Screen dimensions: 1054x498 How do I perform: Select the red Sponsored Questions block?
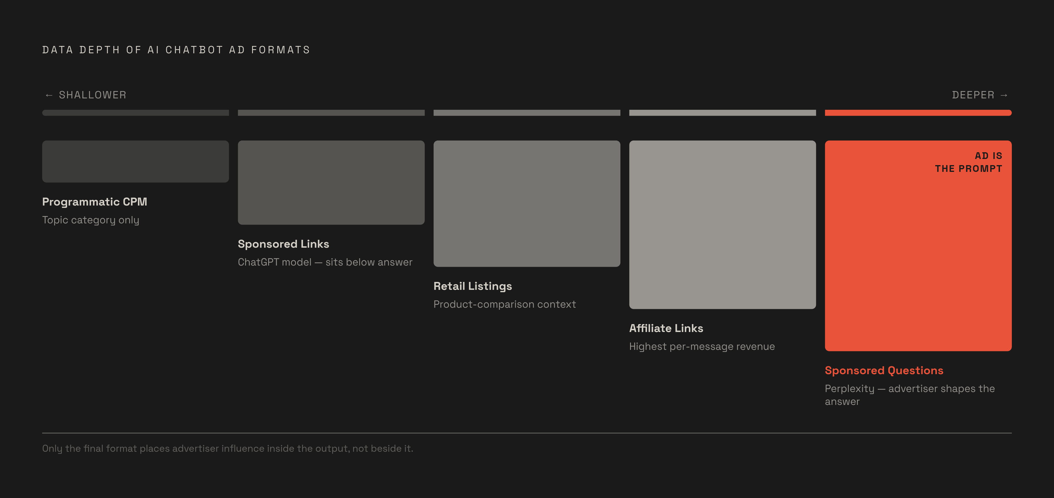(918, 246)
